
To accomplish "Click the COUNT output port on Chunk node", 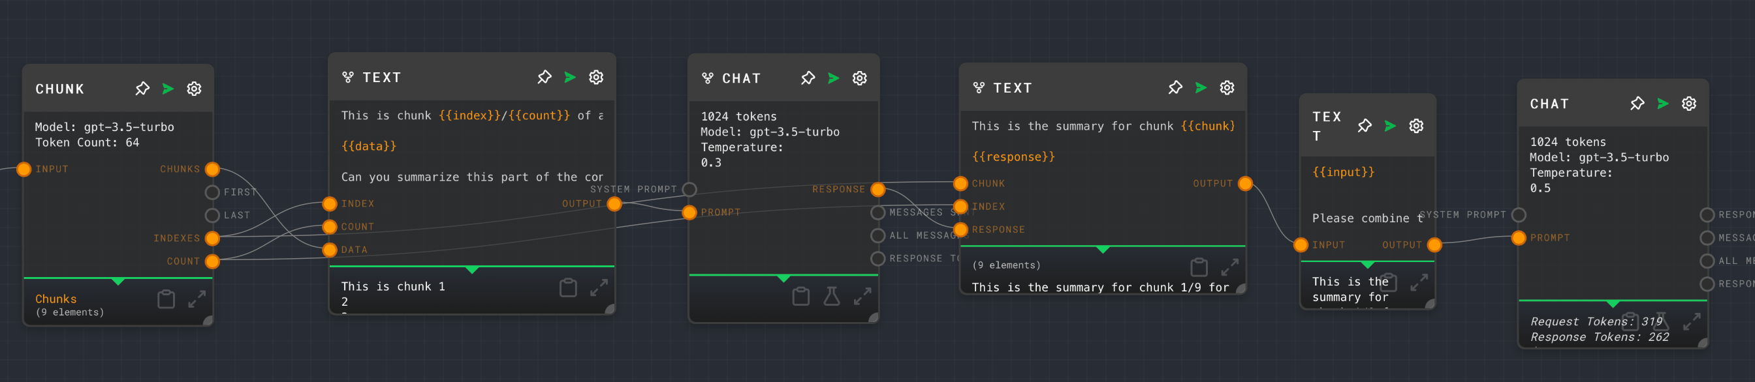I will [213, 261].
